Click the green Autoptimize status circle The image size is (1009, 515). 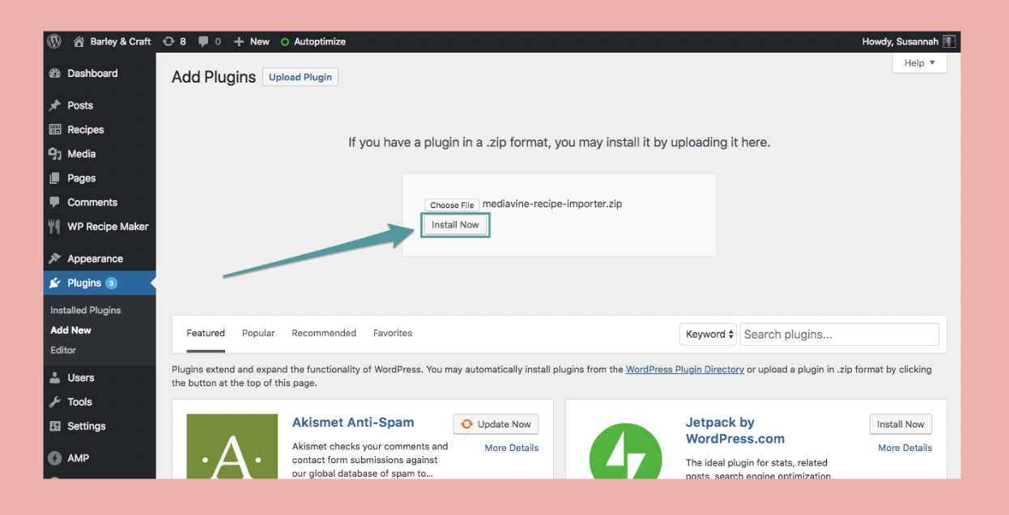coord(285,41)
